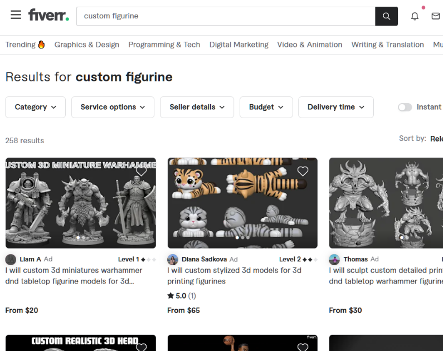Image resolution: width=443 pixels, height=351 pixels.
Task: Favorite Liam A's warhammer gig heart
Action: point(142,171)
